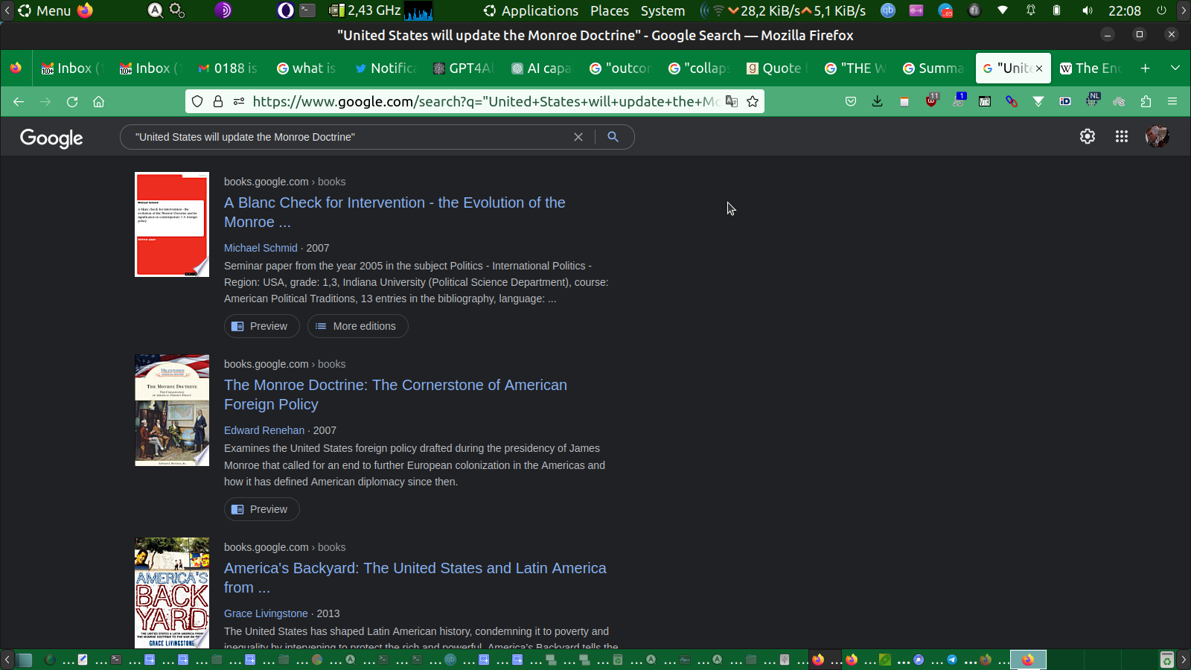Switch to the "0188 is" Gmail tab
The width and height of the screenshot is (1191, 670).
227,68
